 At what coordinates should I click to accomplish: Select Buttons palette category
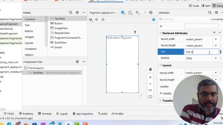(x=29, y=31)
